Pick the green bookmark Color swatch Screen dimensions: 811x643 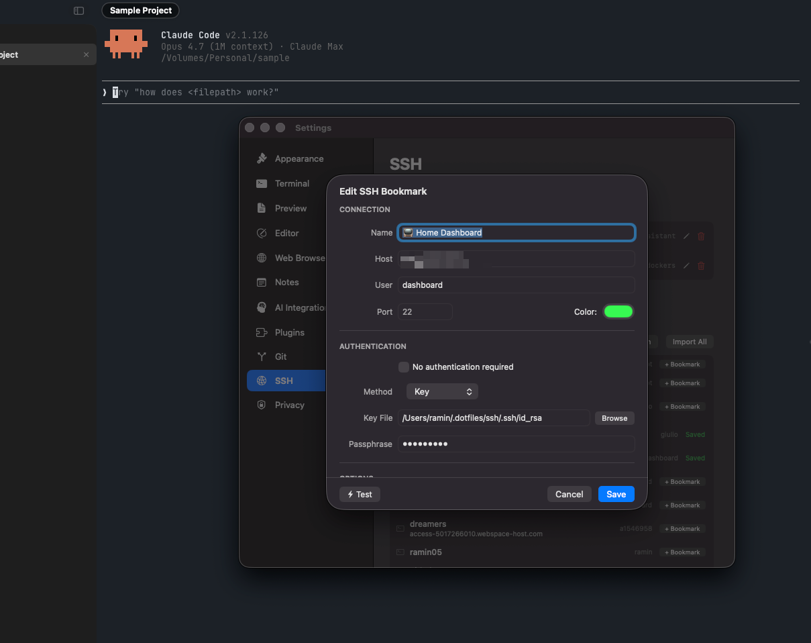tap(618, 311)
